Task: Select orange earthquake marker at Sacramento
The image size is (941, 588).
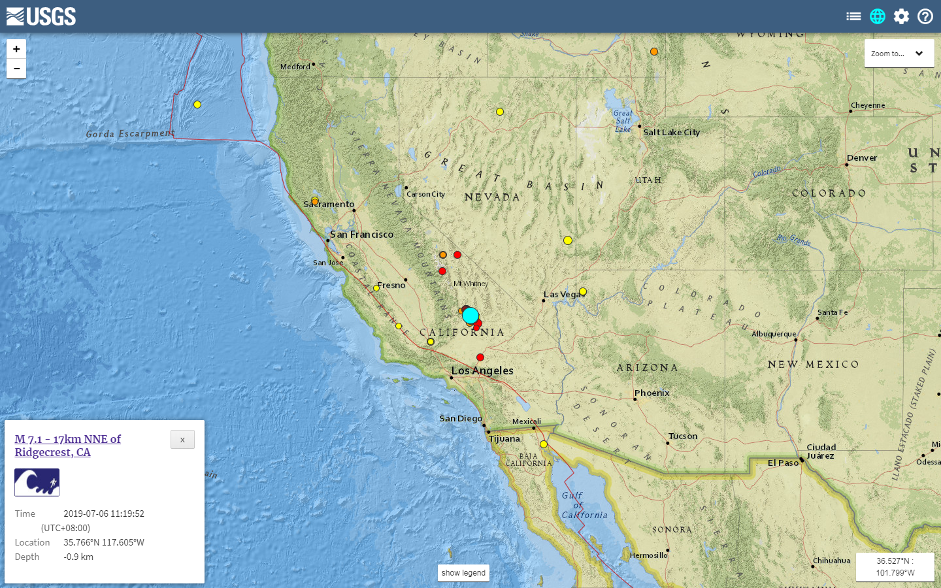Action: (315, 201)
